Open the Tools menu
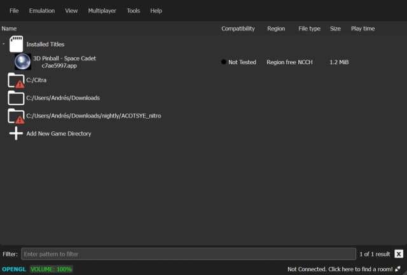This screenshot has height=275, width=407. pos(134,11)
